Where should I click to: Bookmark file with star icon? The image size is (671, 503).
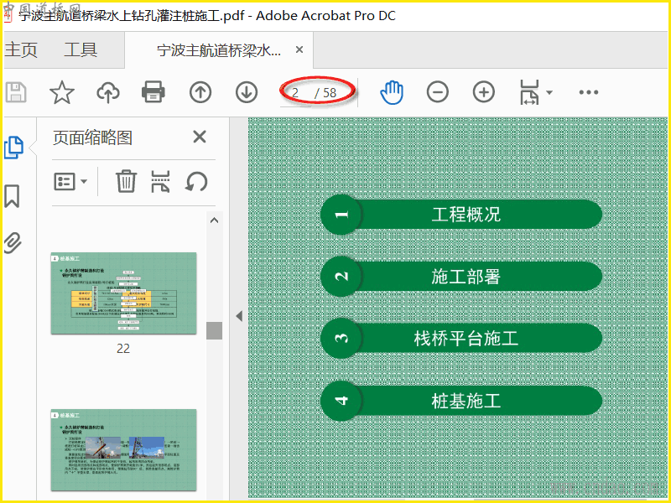(x=62, y=92)
